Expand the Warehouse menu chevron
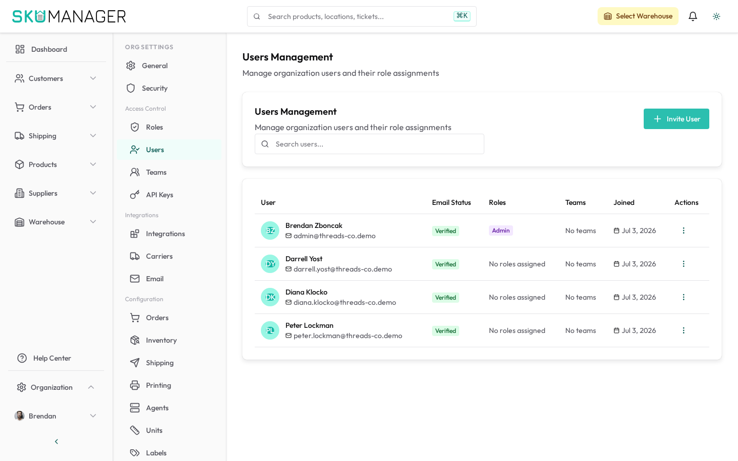The image size is (738, 461). pyautogui.click(x=93, y=222)
